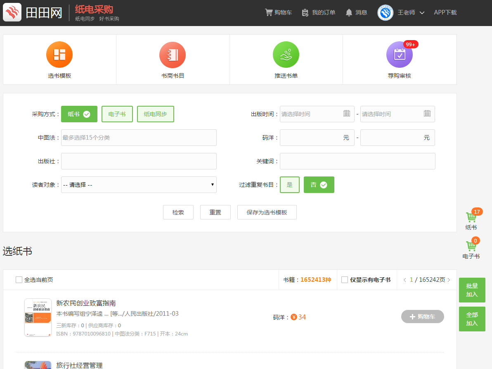This screenshot has width=492, height=369.
Task: Click the 出版社 input field
Action: point(139,161)
